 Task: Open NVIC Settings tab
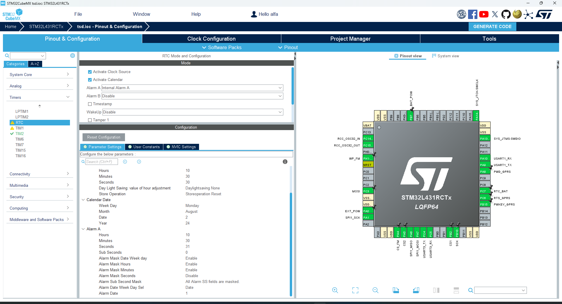pyautogui.click(x=181, y=147)
